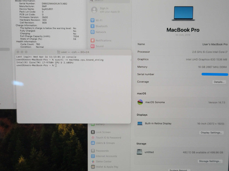The image size is (229, 171).
Task: Click the MacBook Pro laptop image
Action: 183,13
